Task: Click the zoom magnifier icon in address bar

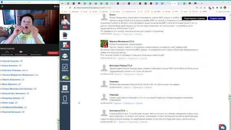Action: [x=197, y=8]
